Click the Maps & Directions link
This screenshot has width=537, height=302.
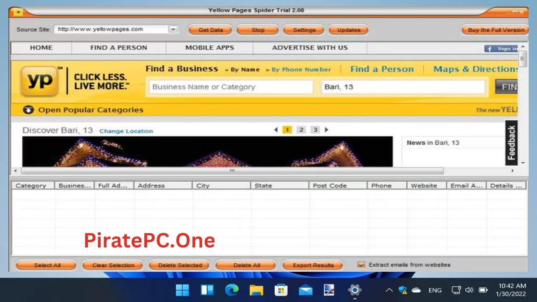coord(476,69)
